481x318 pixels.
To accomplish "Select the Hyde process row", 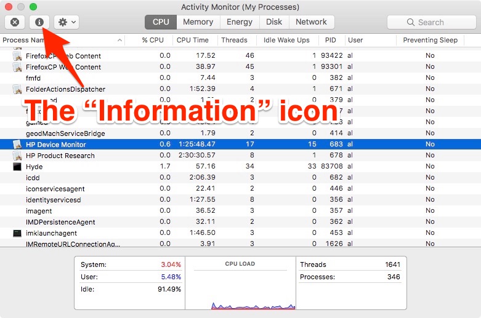I will (240, 166).
